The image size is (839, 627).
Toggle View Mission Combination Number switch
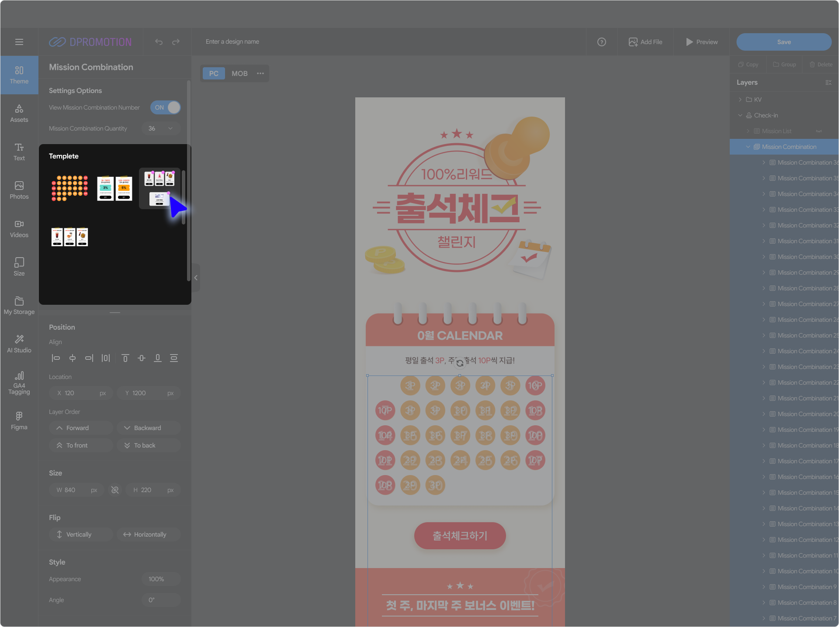click(x=166, y=107)
